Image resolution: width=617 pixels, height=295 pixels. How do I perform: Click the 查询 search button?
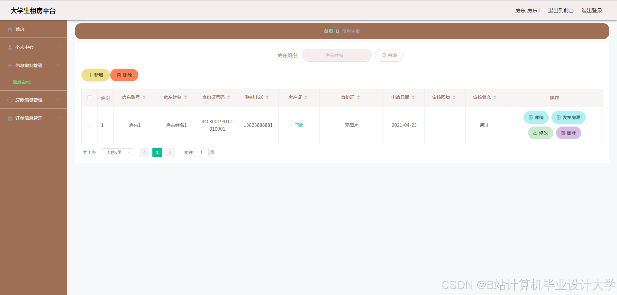click(x=389, y=55)
